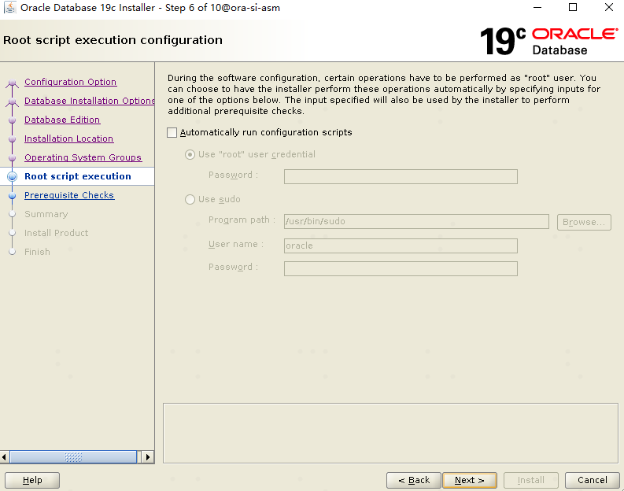
Task: Jump to Prerequisite Checks step
Action: tap(69, 195)
